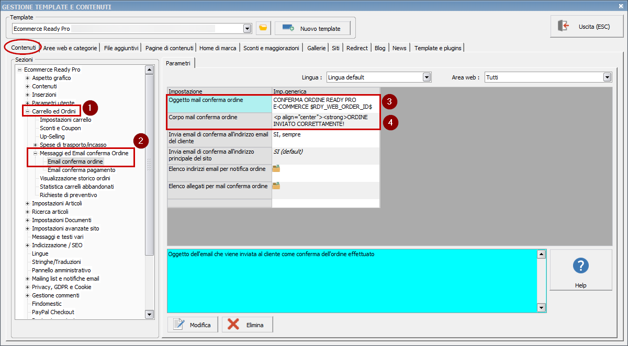Select Pannello amministrativo tree item

61,270
